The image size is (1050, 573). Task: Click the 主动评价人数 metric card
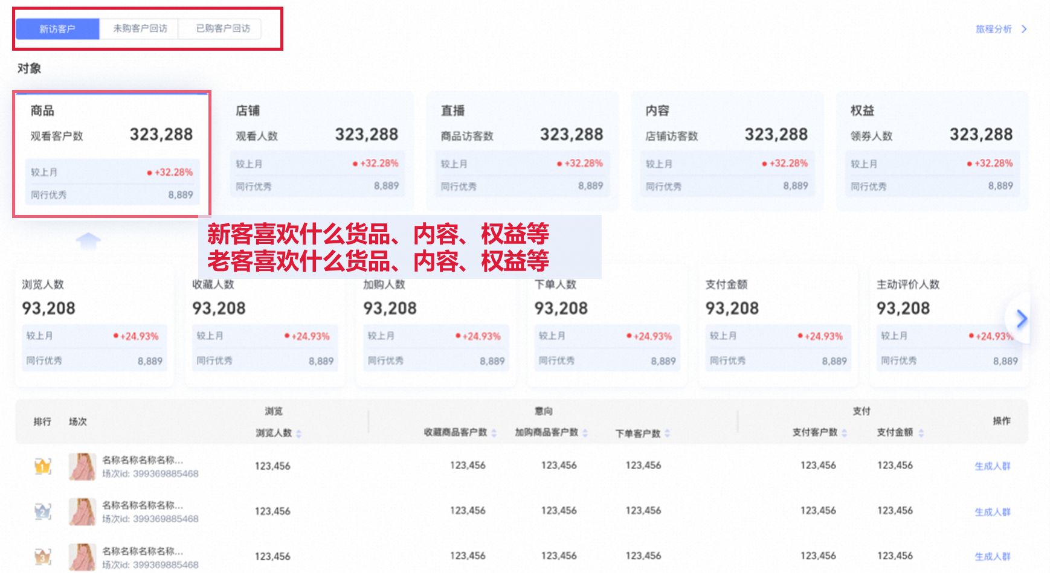click(949, 326)
